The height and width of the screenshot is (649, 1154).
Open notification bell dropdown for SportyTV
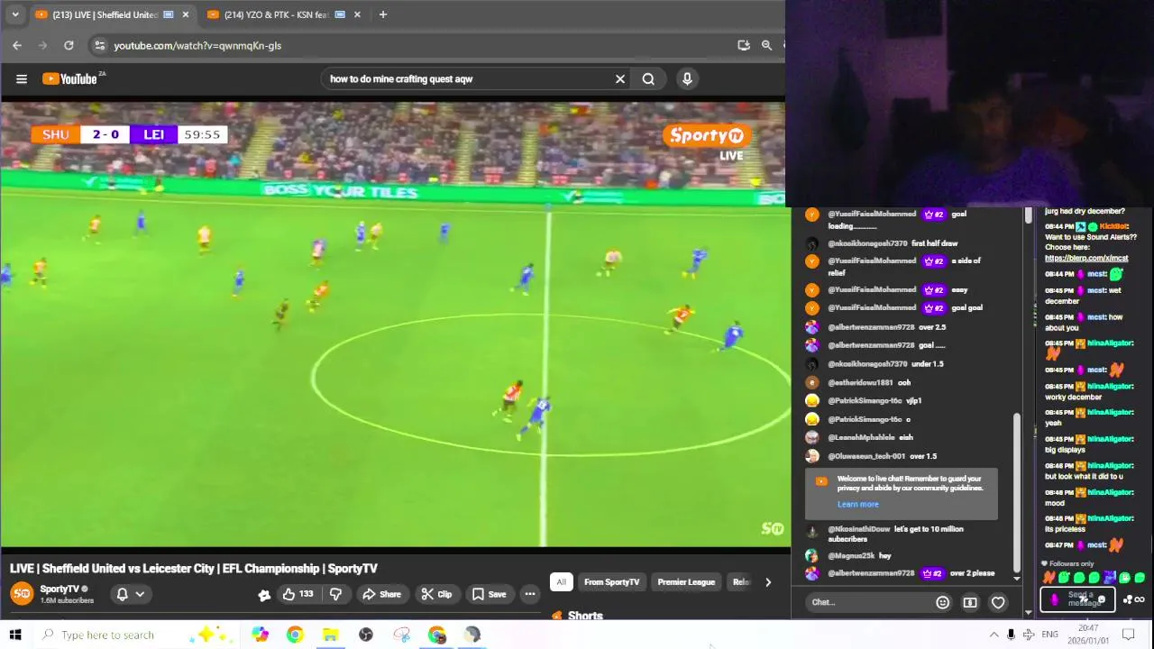click(x=130, y=594)
